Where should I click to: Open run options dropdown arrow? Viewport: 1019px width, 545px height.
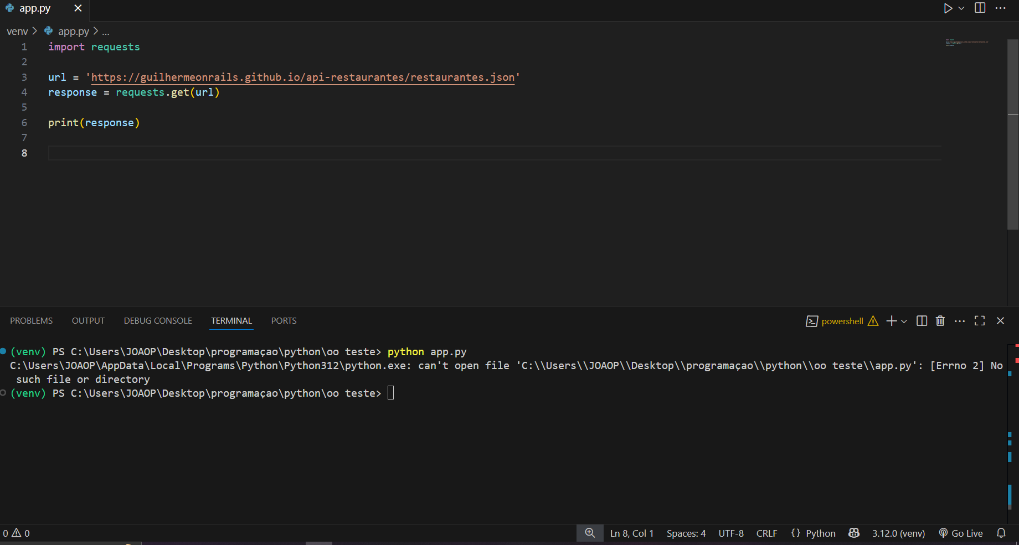click(x=961, y=8)
